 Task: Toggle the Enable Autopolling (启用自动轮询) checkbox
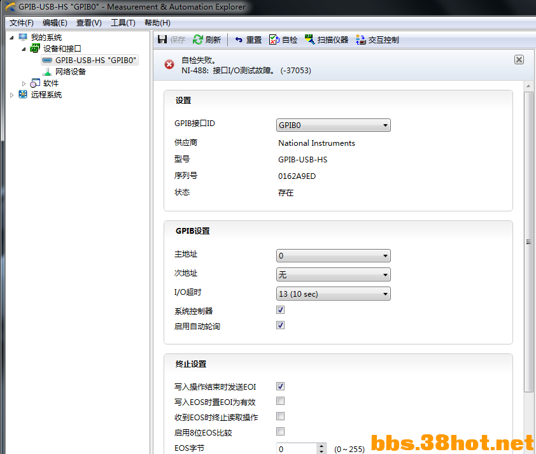click(x=280, y=325)
